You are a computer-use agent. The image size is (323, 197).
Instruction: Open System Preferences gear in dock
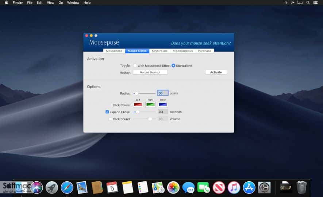tap(264, 188)
